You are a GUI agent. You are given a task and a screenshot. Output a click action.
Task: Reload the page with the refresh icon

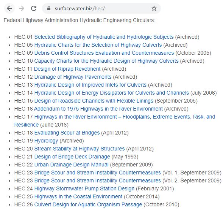click(x=34, y=8)
